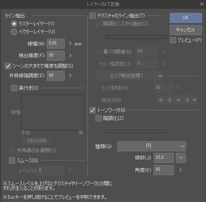206x202 pixels.
Task: Open the 線幅(W) slider arrow
Action: click(70, 43)
